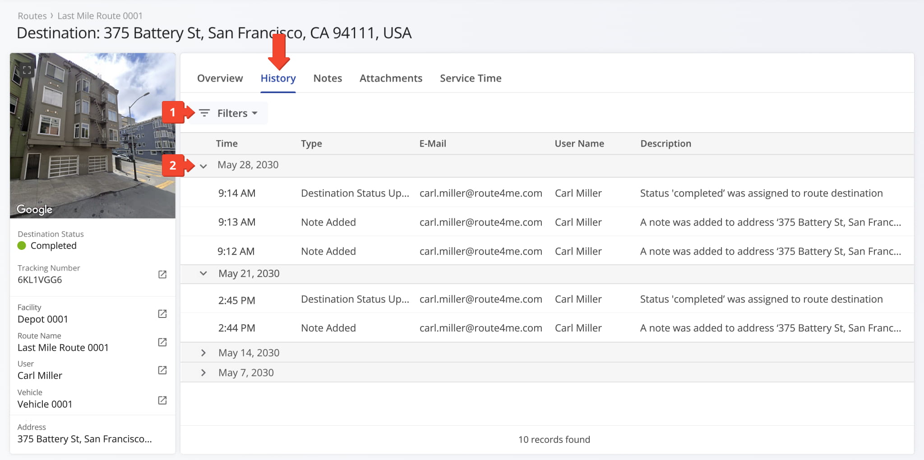The image size is (924, 460).
Task: Open the Attachments tab
Action: click(391, 78)
